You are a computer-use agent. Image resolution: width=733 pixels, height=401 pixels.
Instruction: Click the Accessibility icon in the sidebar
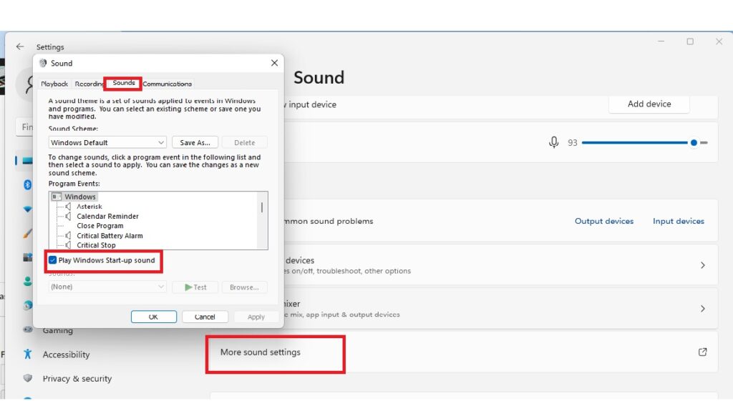tap(28, 355)
